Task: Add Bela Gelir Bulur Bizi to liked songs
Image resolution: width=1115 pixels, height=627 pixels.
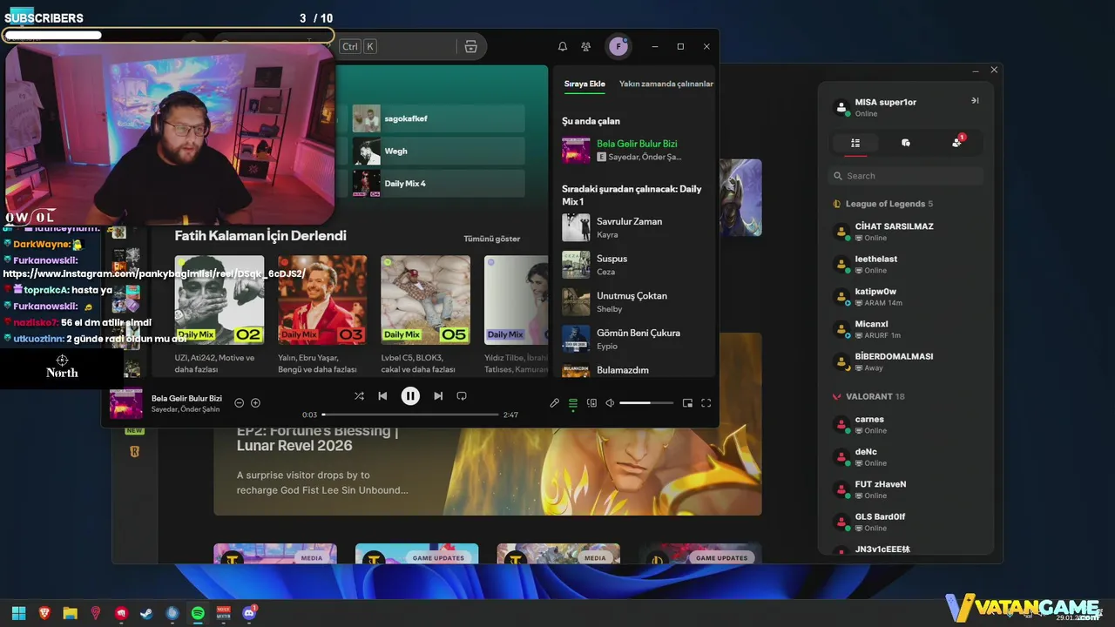Action: [255, 403]
